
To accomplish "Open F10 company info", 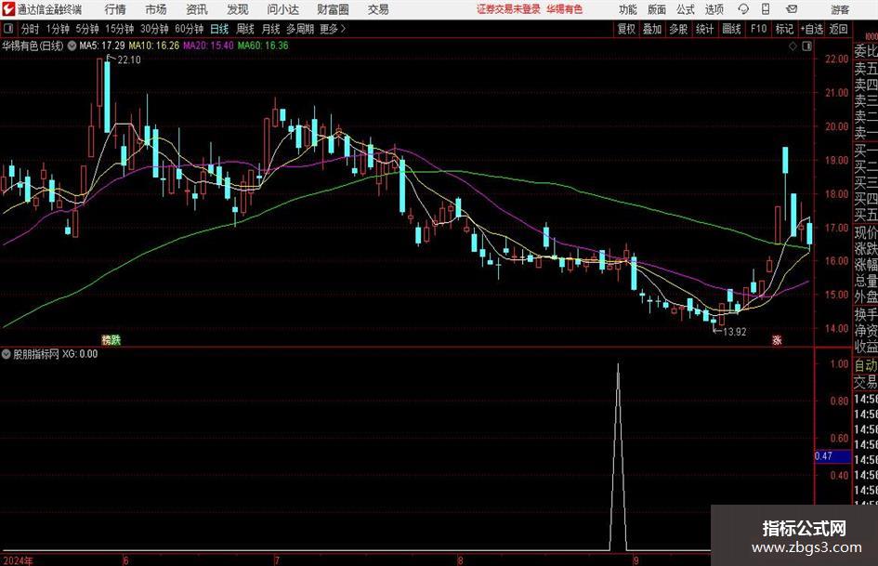I will coord(758,29).
